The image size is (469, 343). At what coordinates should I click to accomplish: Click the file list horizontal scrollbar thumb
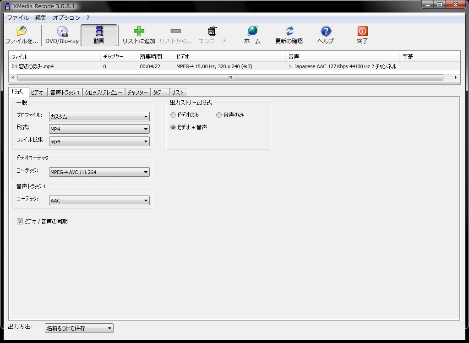[x=230, y=78]
